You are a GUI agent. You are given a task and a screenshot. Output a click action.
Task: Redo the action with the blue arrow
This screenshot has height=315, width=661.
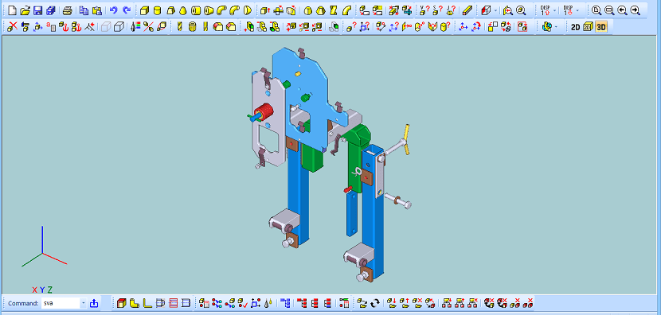point(127,10)
